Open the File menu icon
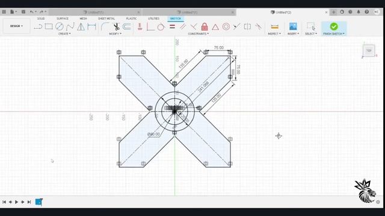 tap(12, 12)
